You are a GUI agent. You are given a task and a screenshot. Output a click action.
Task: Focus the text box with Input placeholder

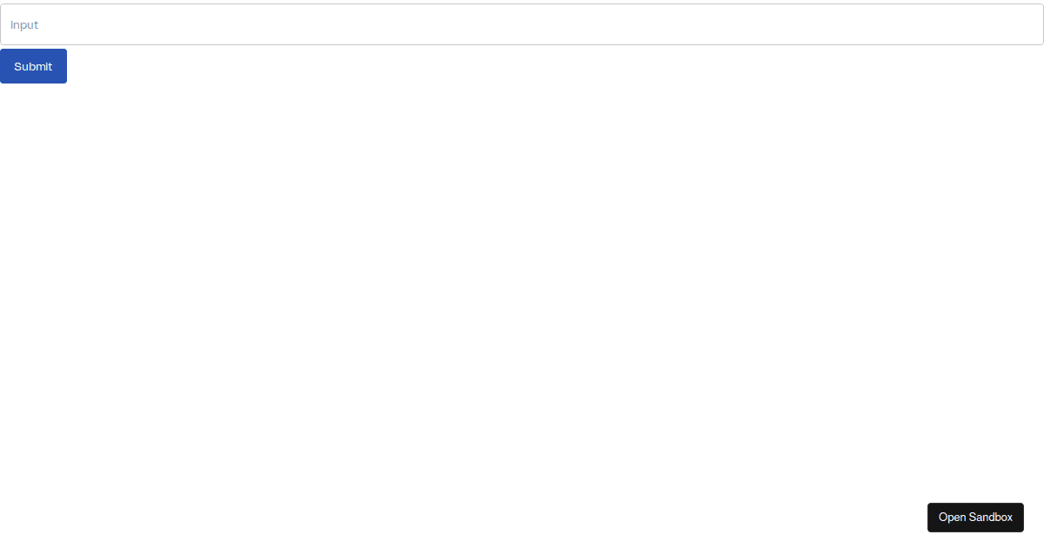click(522, 24)
